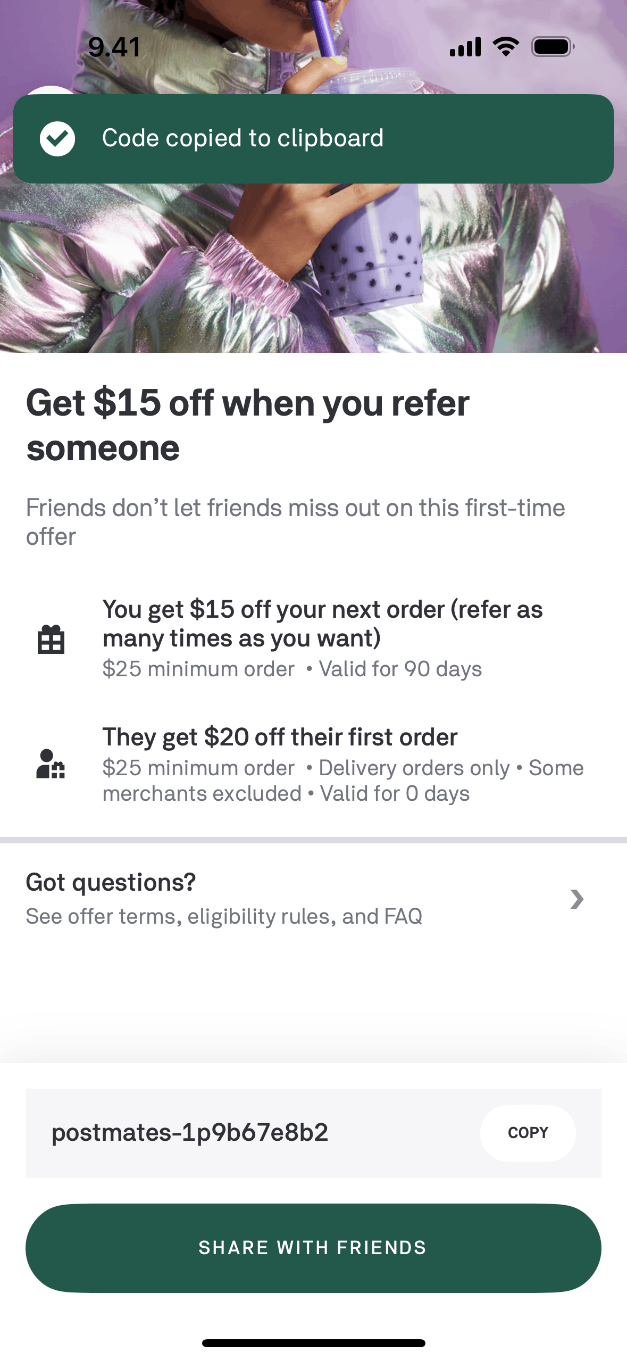The width and height of the screenshot is (627, 1360).
Task: Tap the battery icon in the status bar
Action: click(x=553, y=47)
